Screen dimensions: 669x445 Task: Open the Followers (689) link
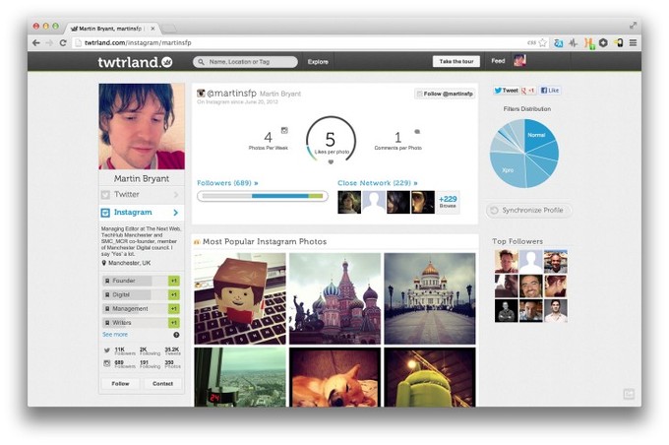(x=227, y=183)
